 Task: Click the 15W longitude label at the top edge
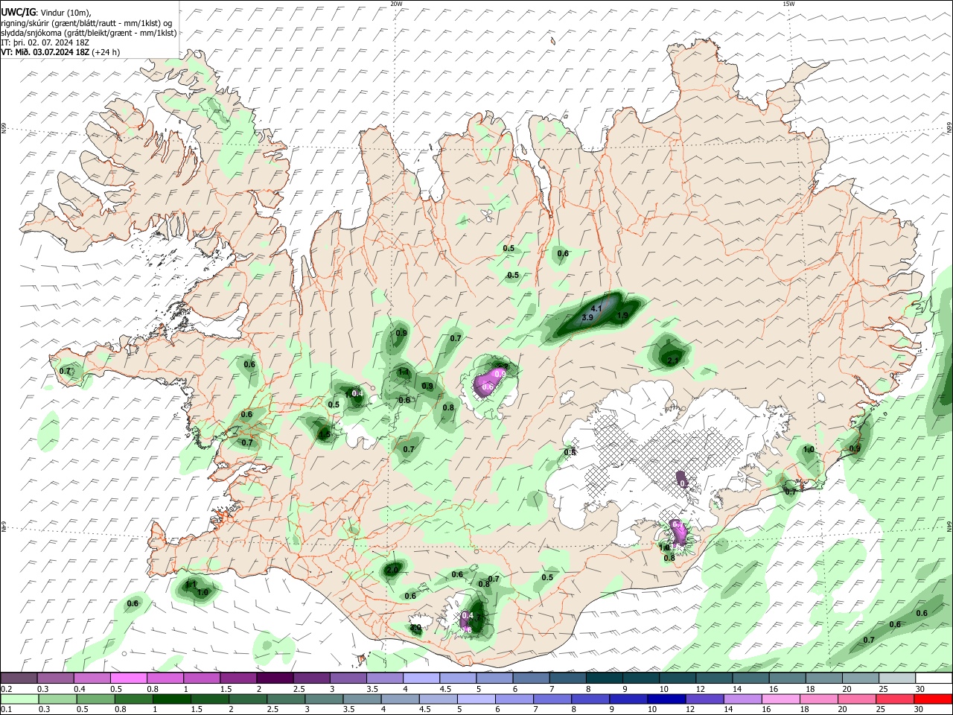coord(788,4)
